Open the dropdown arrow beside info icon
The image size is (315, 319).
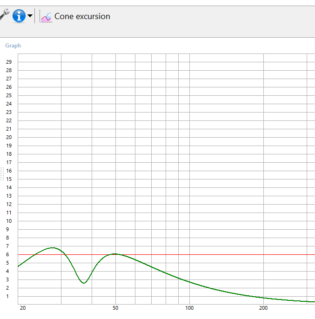coord(30,16)
